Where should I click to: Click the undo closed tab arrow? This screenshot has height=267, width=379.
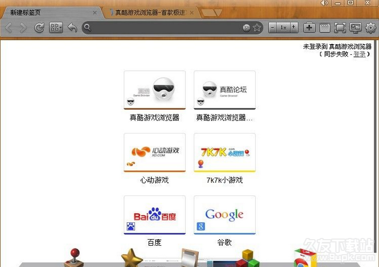click(72, 27)
